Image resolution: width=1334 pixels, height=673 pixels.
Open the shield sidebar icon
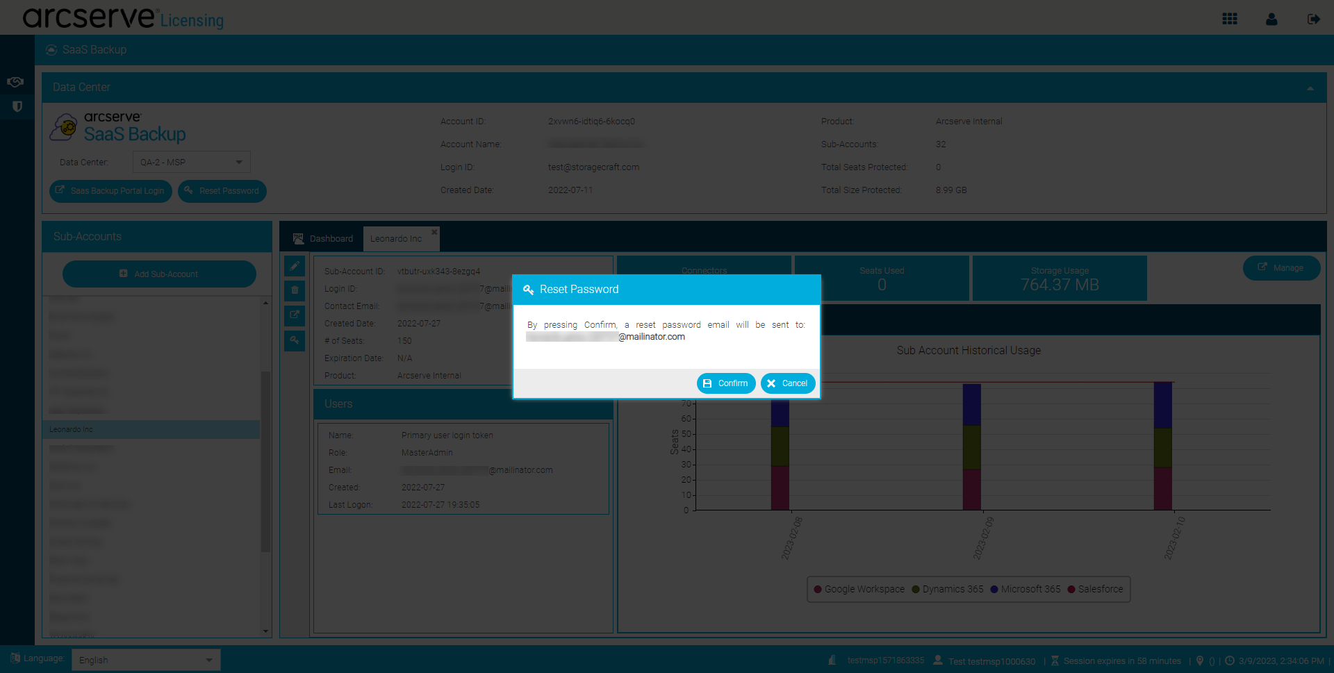click(17, 106)
